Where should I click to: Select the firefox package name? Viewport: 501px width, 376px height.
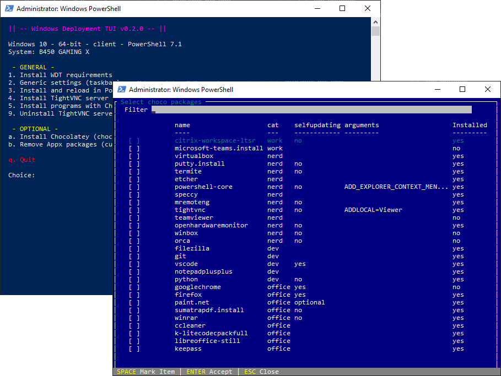tap(188, 295)
